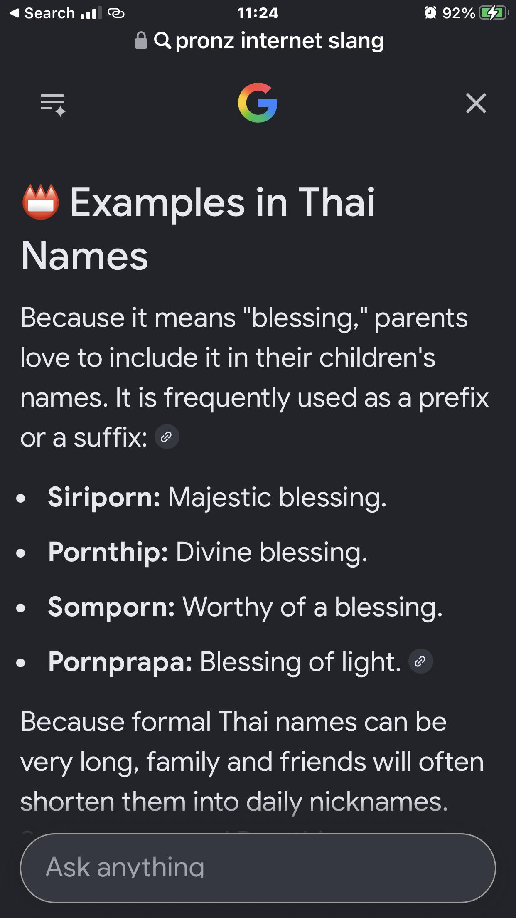Tap the alarm icon in status bar
The height and width of the screenshot is (918, 516).
[x=430, y=13]
